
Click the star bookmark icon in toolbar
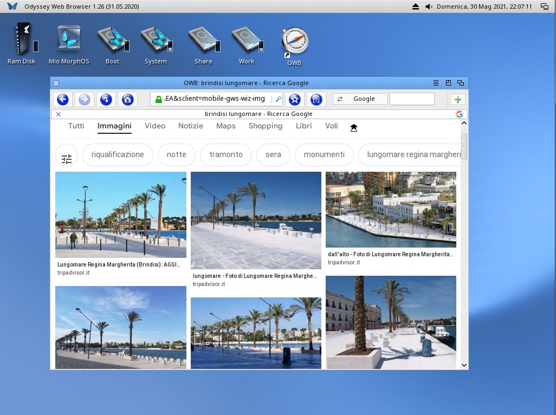tap(294, 99)
